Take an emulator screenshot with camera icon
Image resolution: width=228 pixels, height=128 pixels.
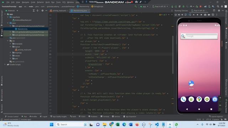tap(205, 15)
